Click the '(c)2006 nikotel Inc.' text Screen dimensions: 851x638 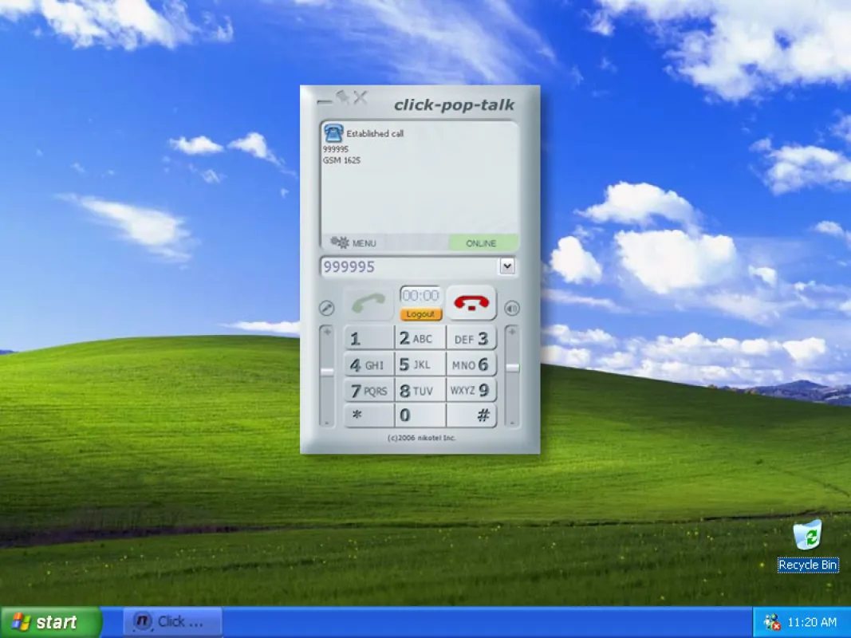tap(421, 438)
